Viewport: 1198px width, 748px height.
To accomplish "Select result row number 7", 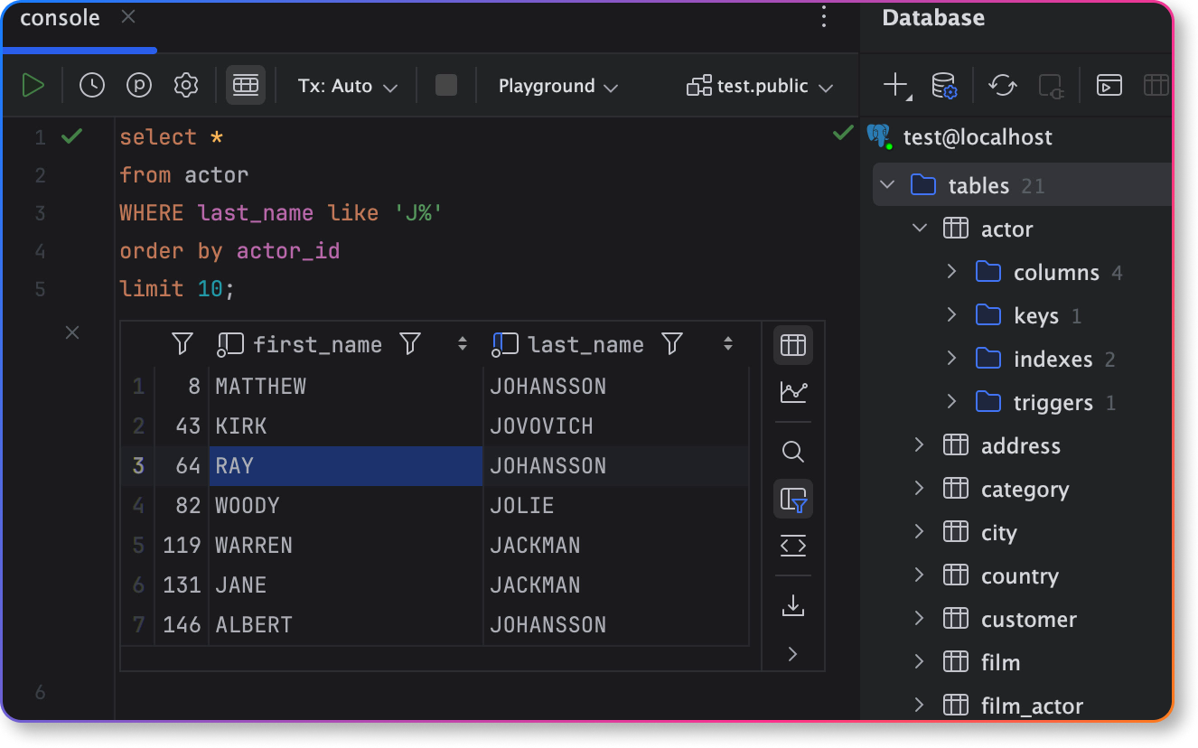I will tap(138, 625).
